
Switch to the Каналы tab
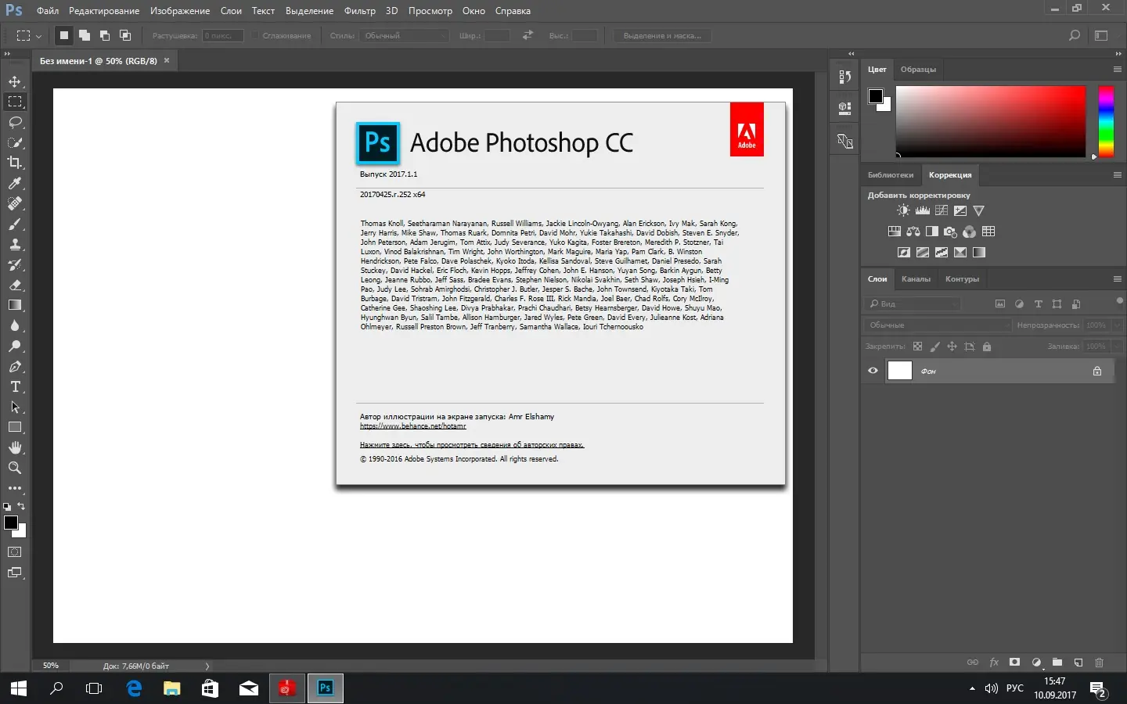point(916,278)
